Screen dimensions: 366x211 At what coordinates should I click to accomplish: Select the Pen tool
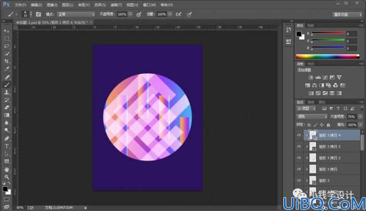pos(7,139)
